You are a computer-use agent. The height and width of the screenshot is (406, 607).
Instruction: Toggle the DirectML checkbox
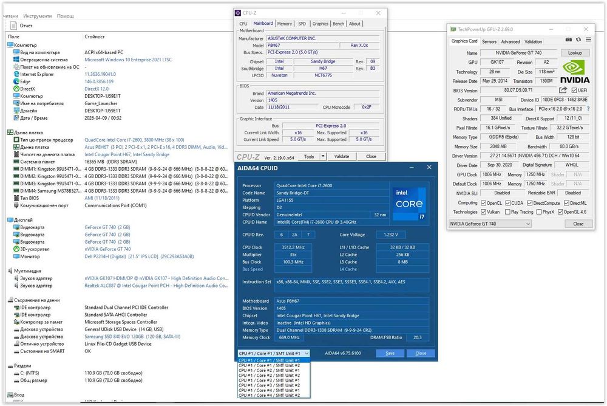click(566, 203)
